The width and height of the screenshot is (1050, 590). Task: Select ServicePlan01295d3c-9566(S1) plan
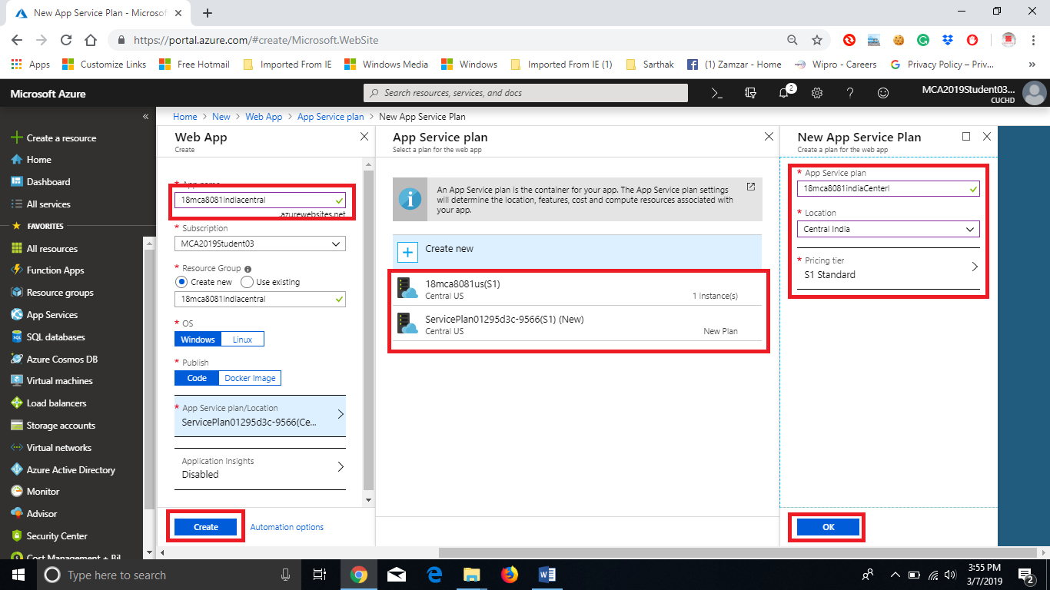[577, 324]
